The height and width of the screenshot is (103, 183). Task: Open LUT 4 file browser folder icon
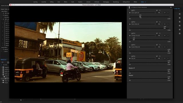(x=130, y=47)
